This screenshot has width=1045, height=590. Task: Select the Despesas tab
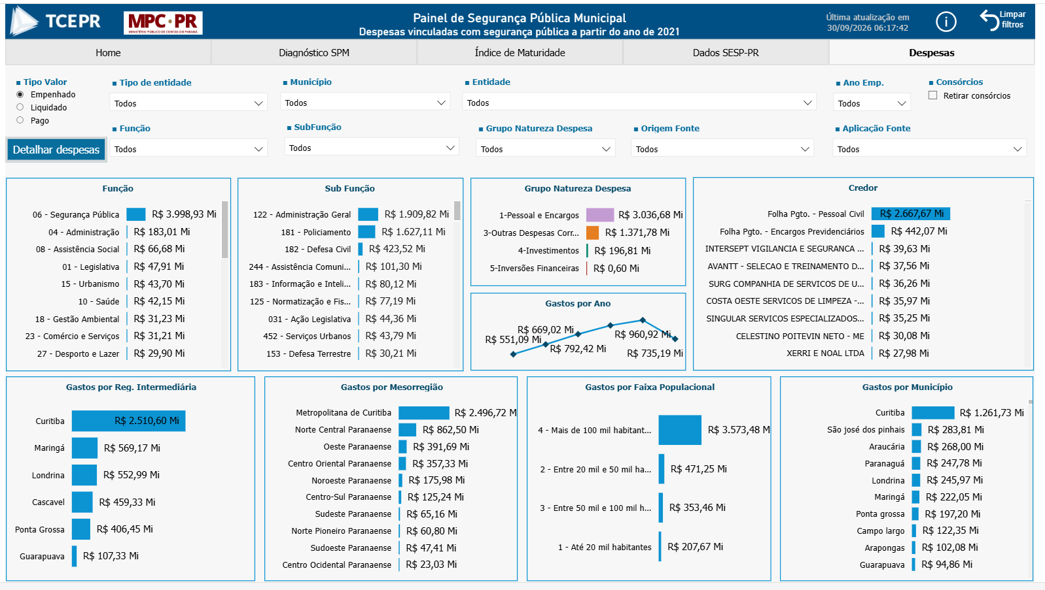[932, 53]
